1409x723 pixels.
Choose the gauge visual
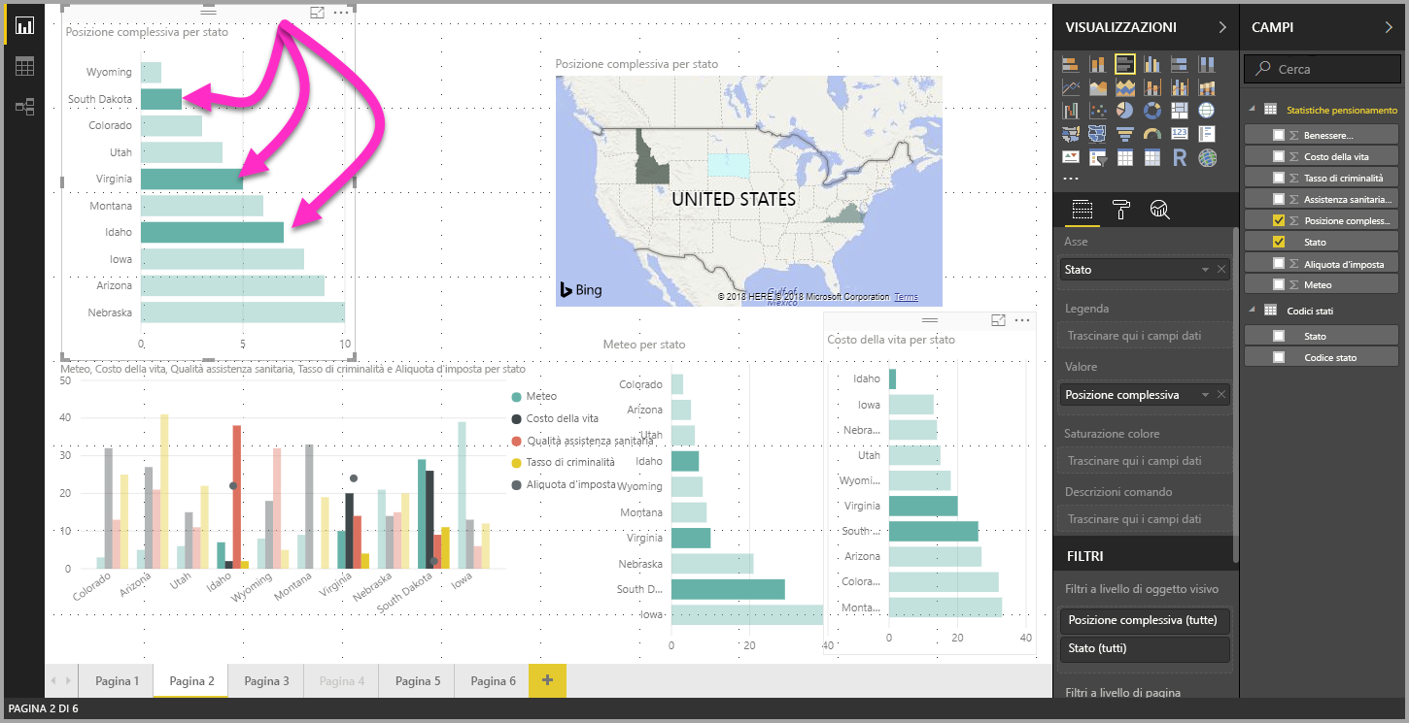coord(1152,134)
